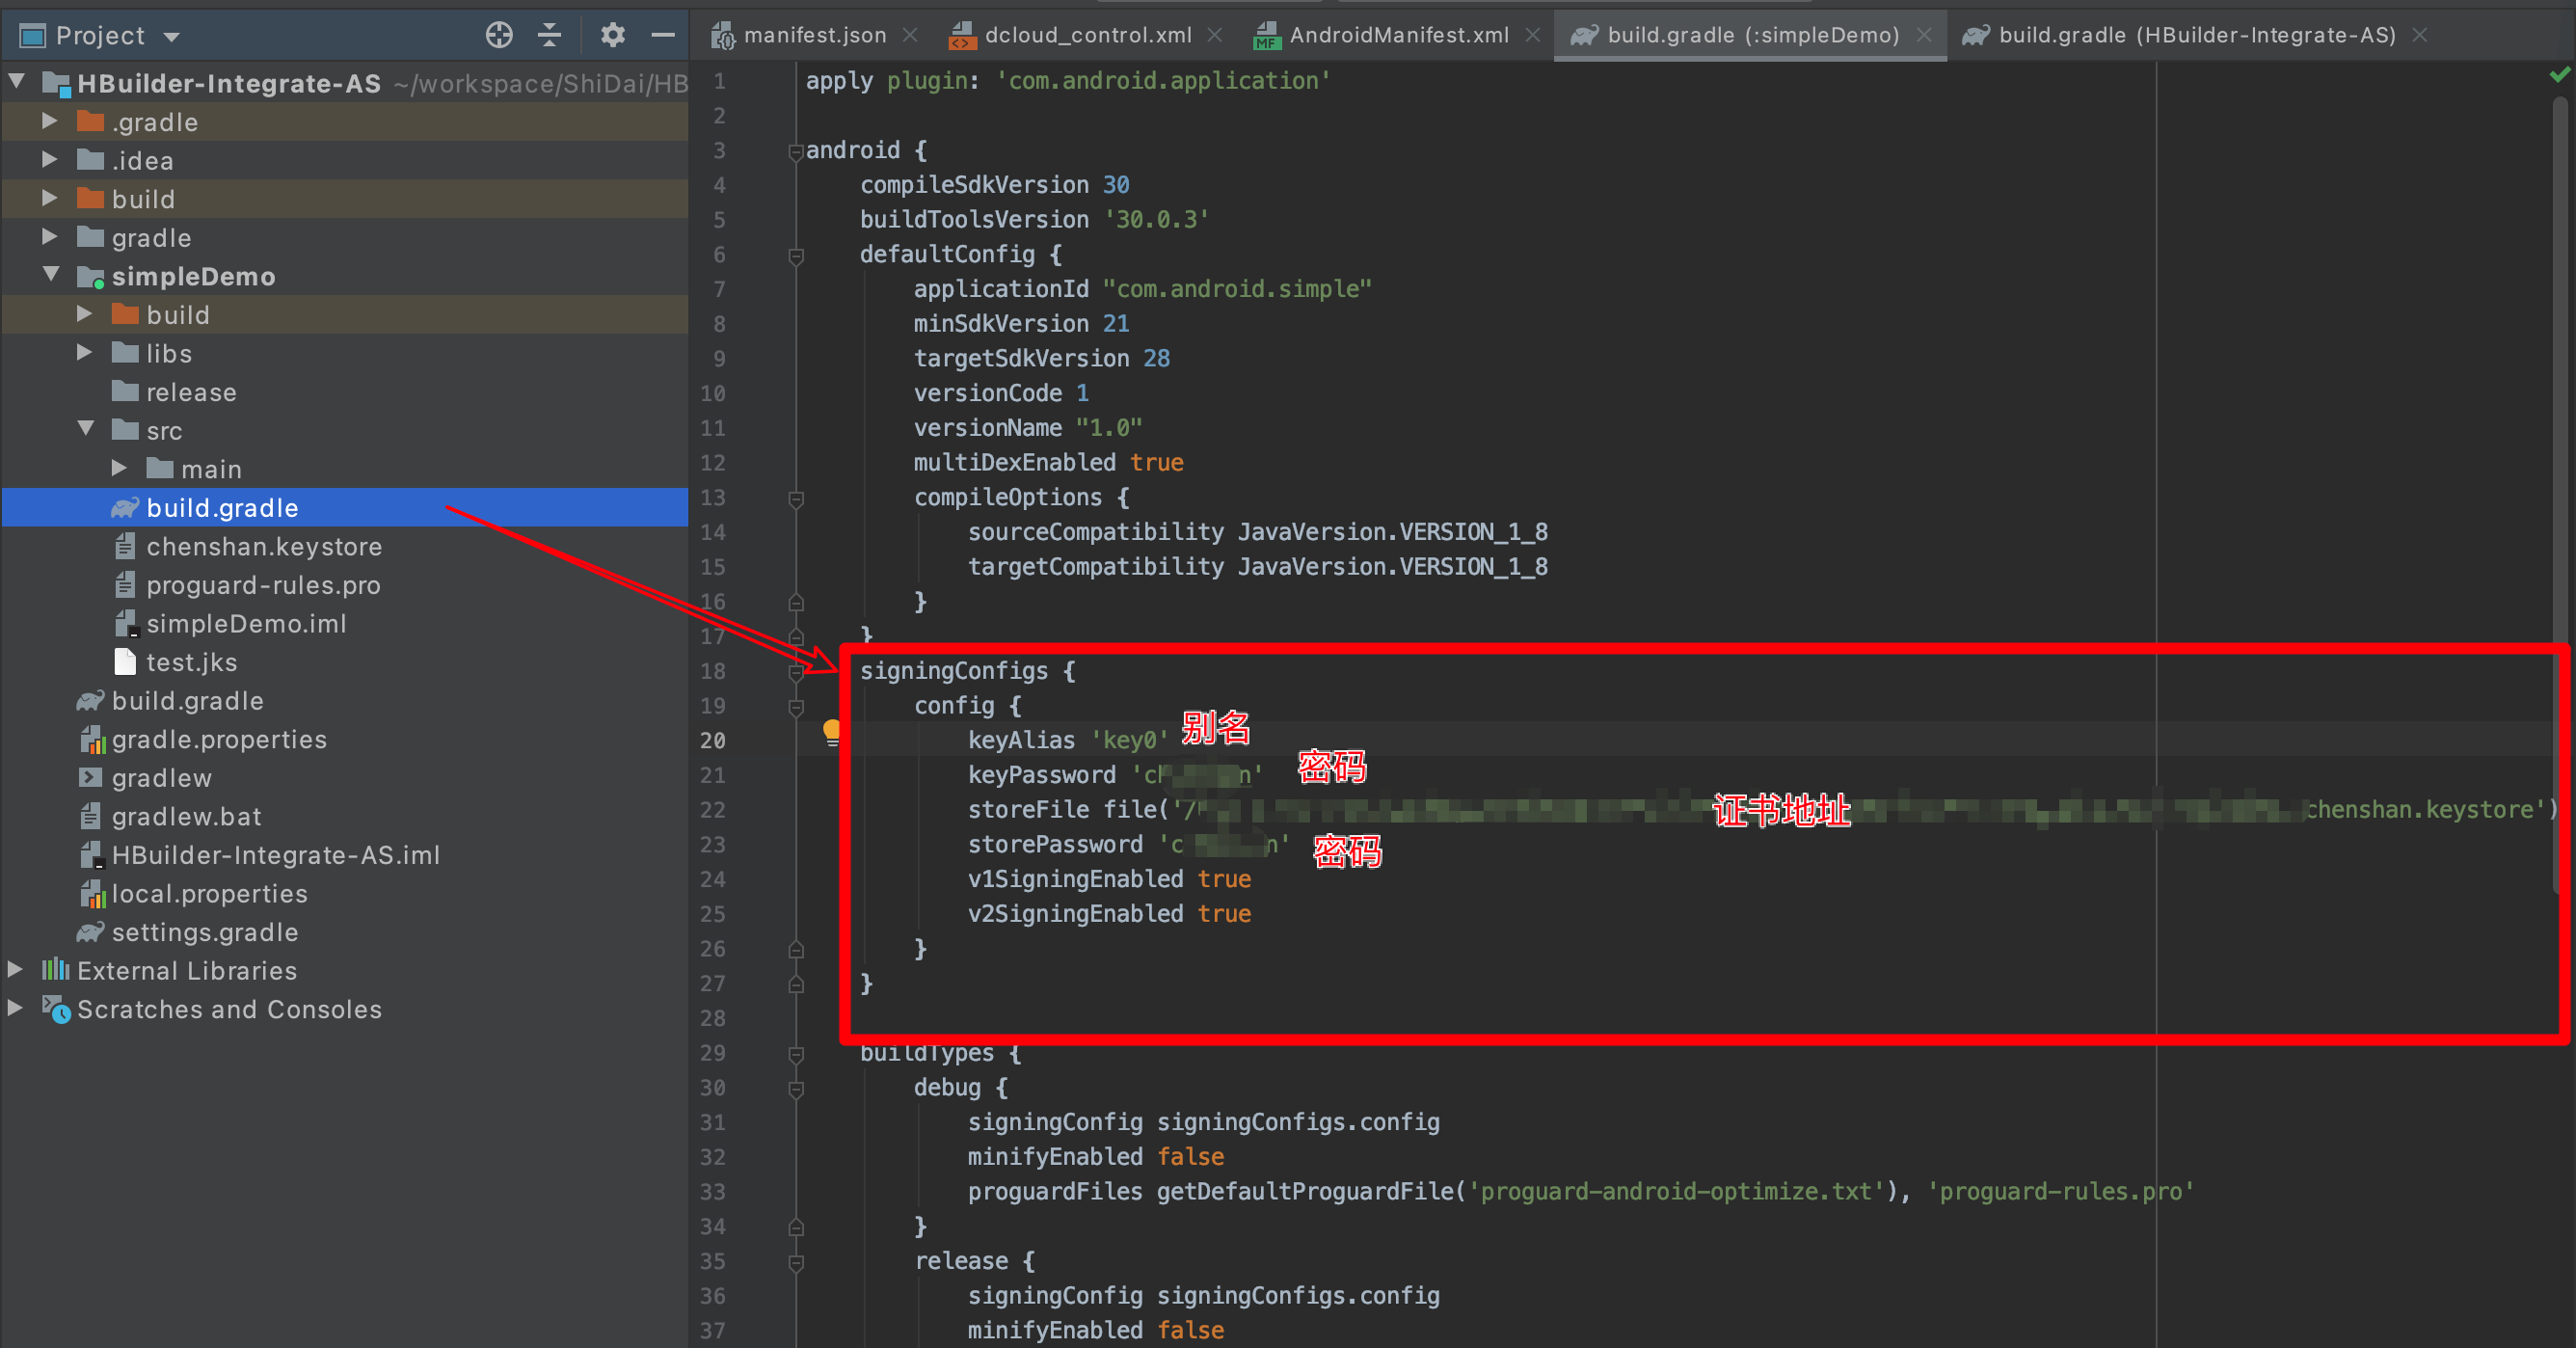Screen dimensions: 2576x1348
Task: Click the Select Opened File crosshair icon
Action: 499,35
